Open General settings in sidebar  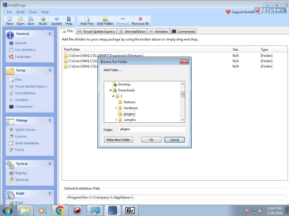pos(21,43)
